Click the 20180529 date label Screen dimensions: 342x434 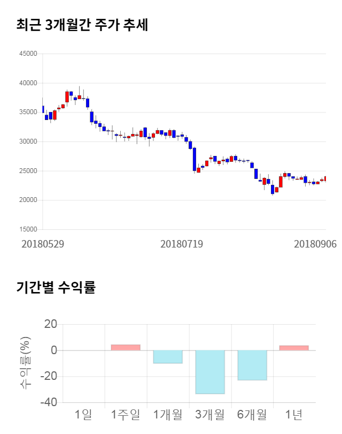tap(43, 243)
